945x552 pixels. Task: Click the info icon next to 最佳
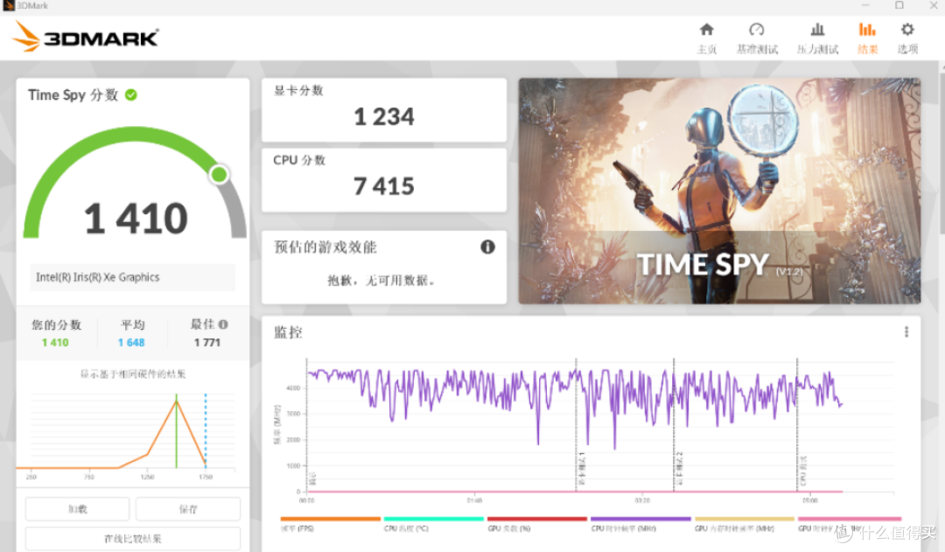(x=223, y=324)
